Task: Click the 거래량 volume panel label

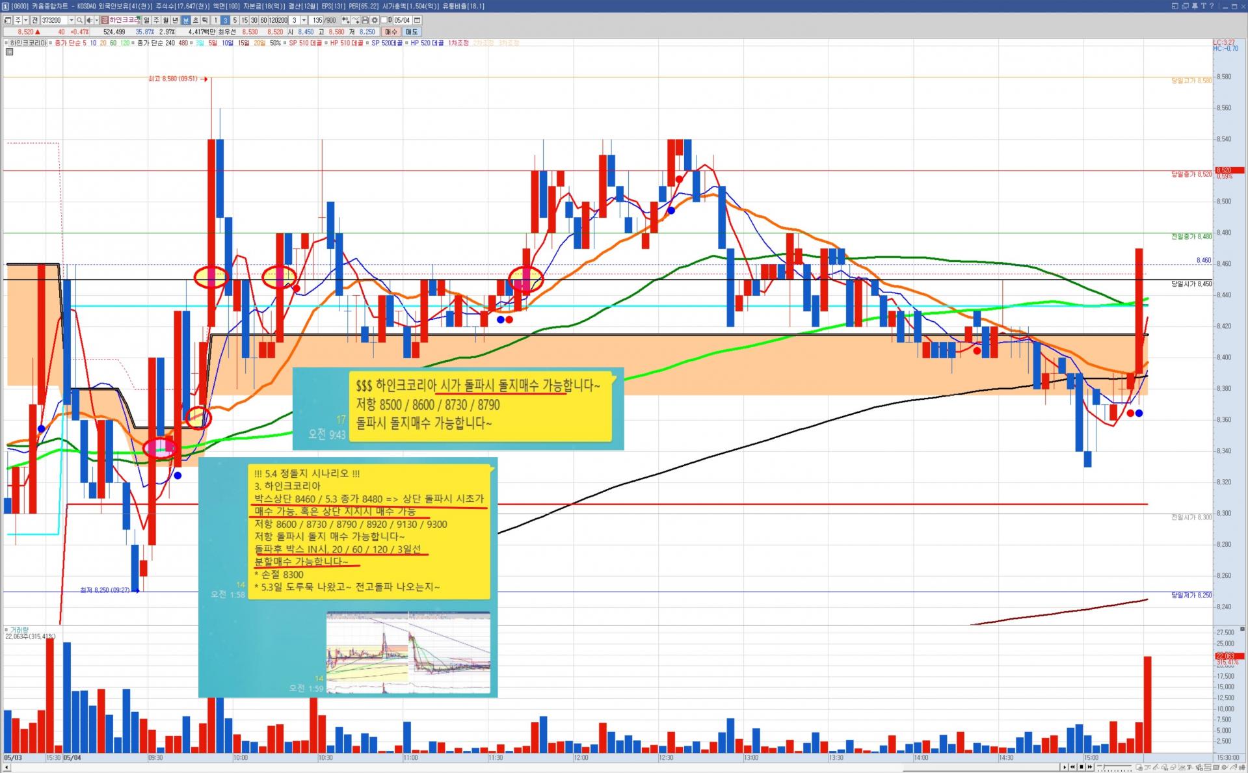Action: pyautogui.click(x=20, y=630)
